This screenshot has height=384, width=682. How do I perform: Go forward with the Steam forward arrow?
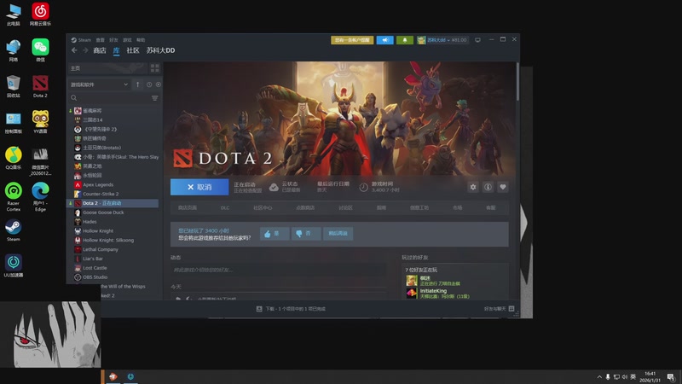point(85,50)
